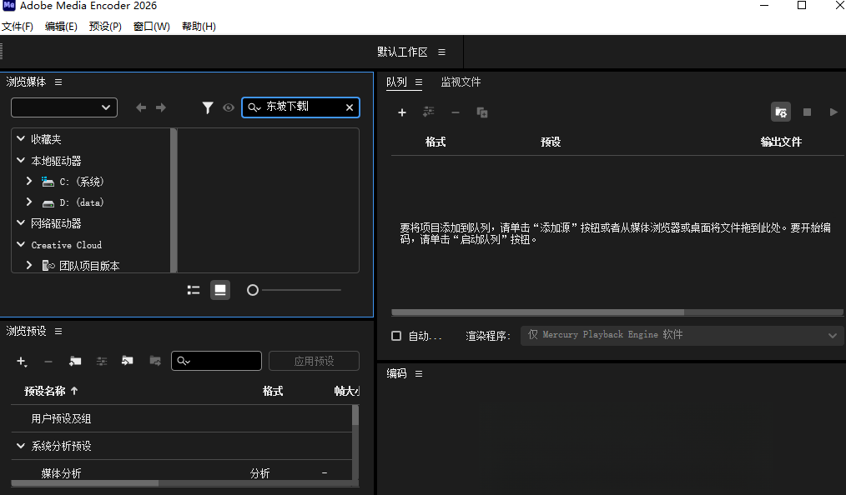Click the thumbnail size zoom slider handle
The width and height of the screenshot is (846, 495).
point(253,290)
